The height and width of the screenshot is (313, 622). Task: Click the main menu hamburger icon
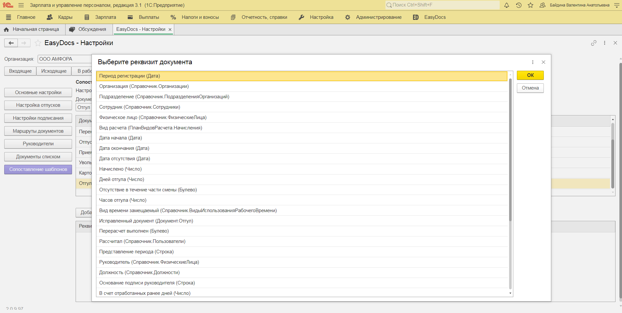21,5
